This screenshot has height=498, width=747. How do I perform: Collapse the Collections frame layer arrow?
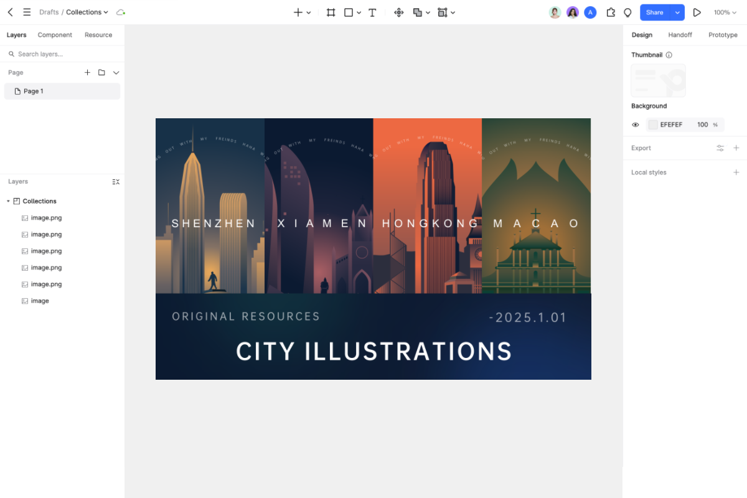coord(8,201)
